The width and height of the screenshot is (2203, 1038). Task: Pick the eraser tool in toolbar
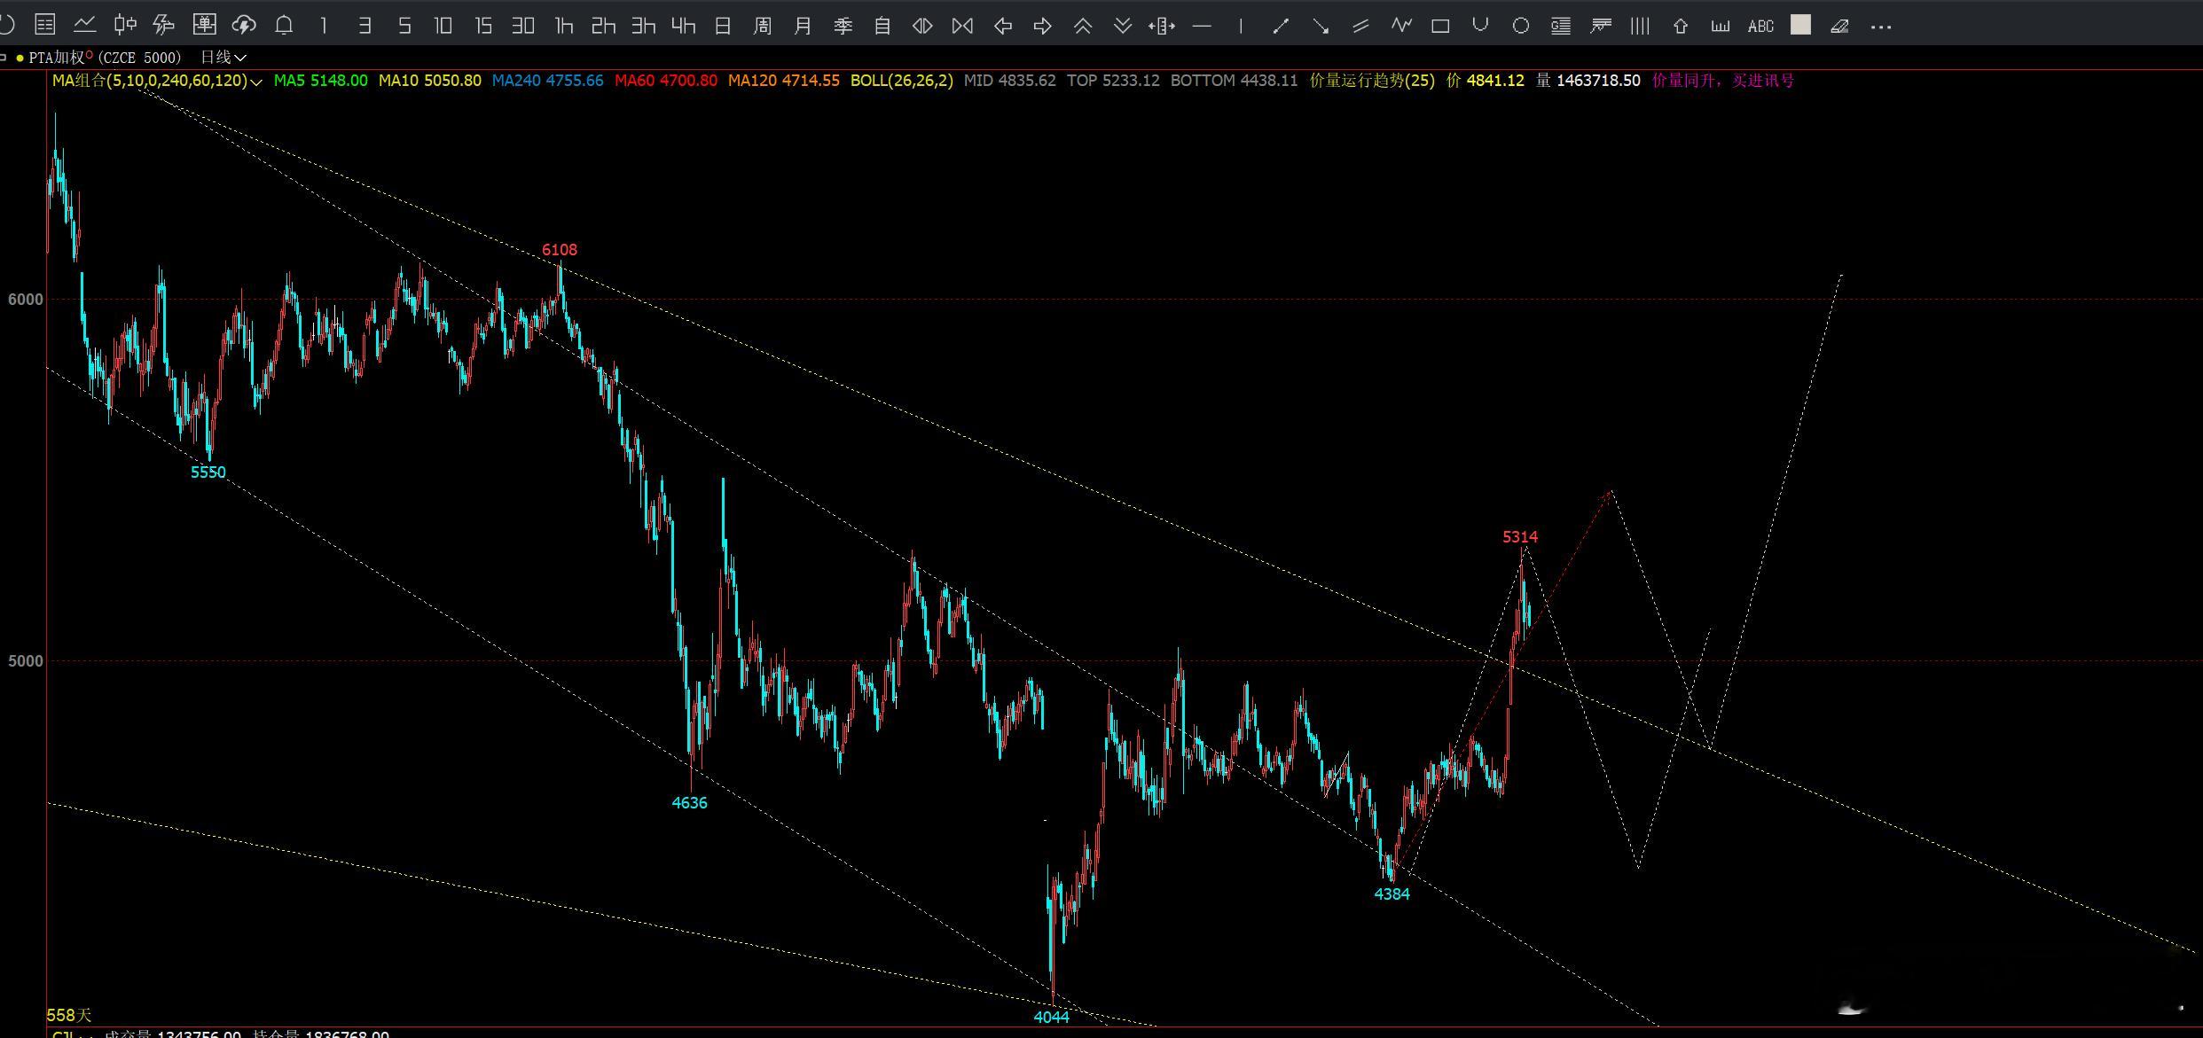click(x=1839, y=26)
